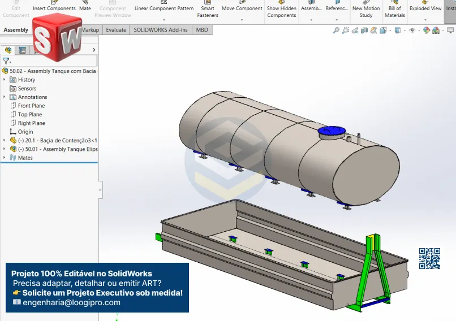456x321 pixels.
Task: Click Insert Components tool
Action: coord(54,8)
